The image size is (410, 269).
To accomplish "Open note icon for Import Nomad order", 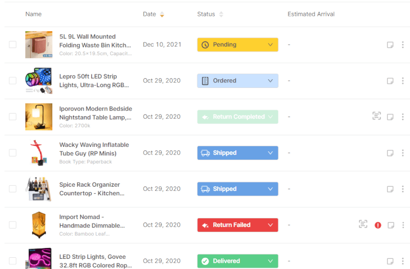I will pyautogui.click(x=391, y=225).
